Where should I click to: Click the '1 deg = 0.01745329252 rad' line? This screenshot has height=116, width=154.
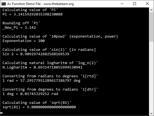[x=30, y=94]
